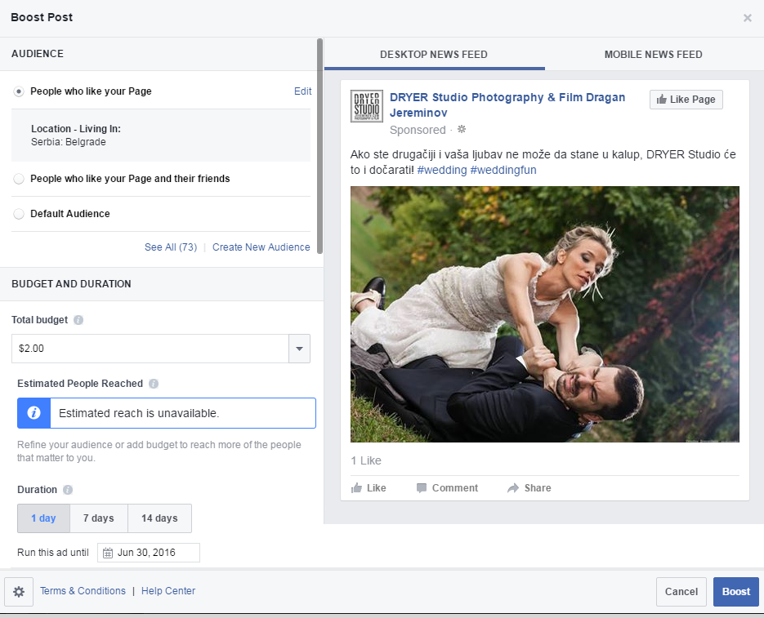Open the Help Center link

(x=168, y=591)
